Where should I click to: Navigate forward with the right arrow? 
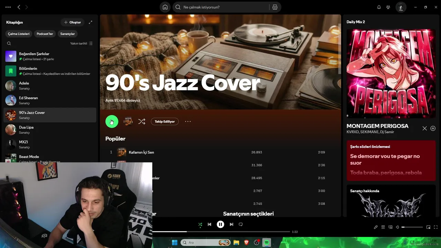click(27, 7)
